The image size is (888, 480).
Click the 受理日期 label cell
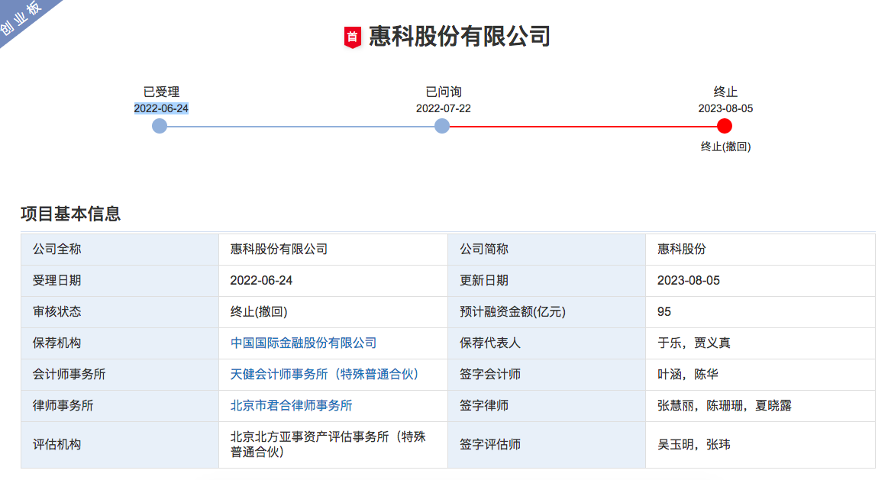pos(120,281)
